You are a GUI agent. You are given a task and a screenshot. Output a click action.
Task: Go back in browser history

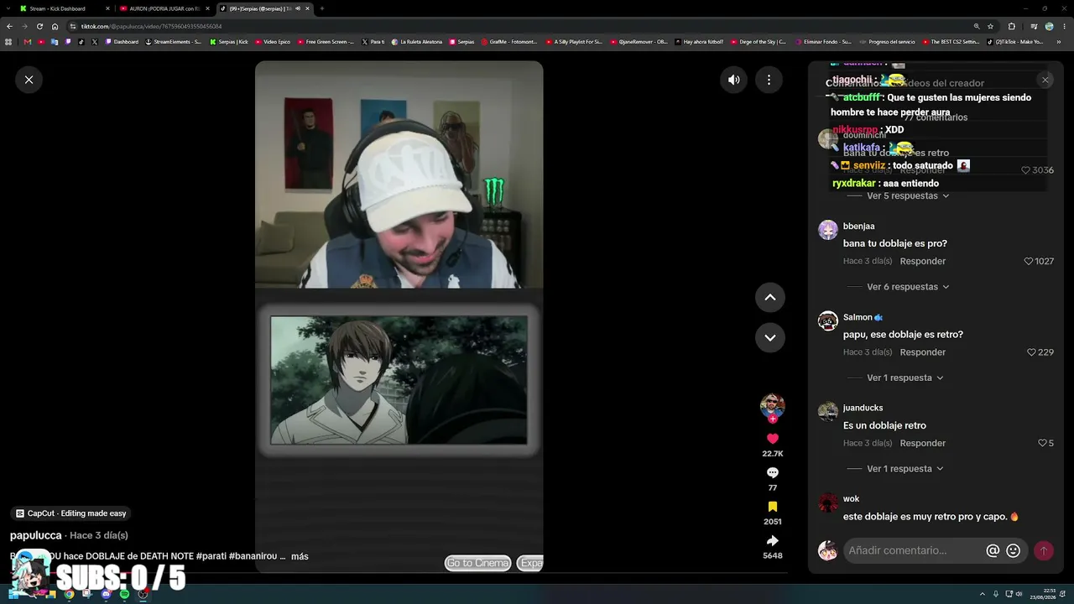(9, 26)
